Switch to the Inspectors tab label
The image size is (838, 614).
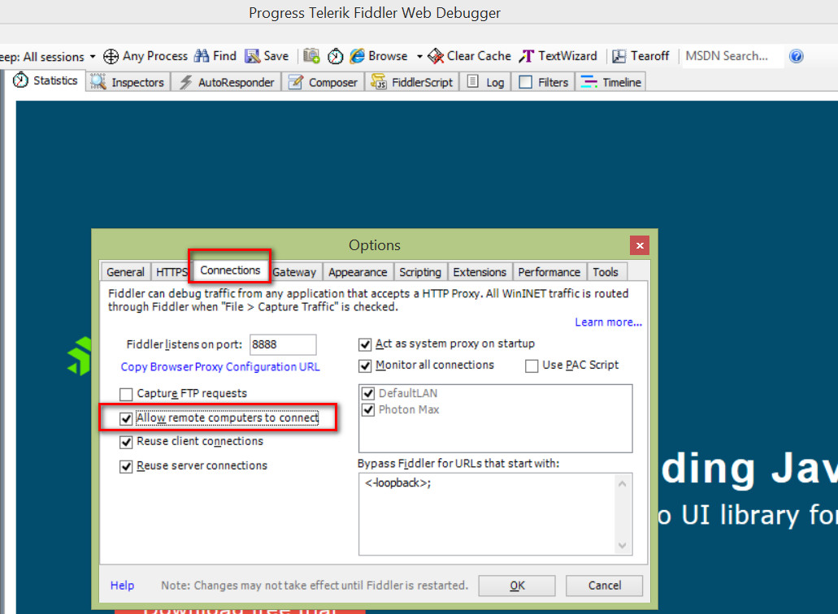tap(137, 83)
